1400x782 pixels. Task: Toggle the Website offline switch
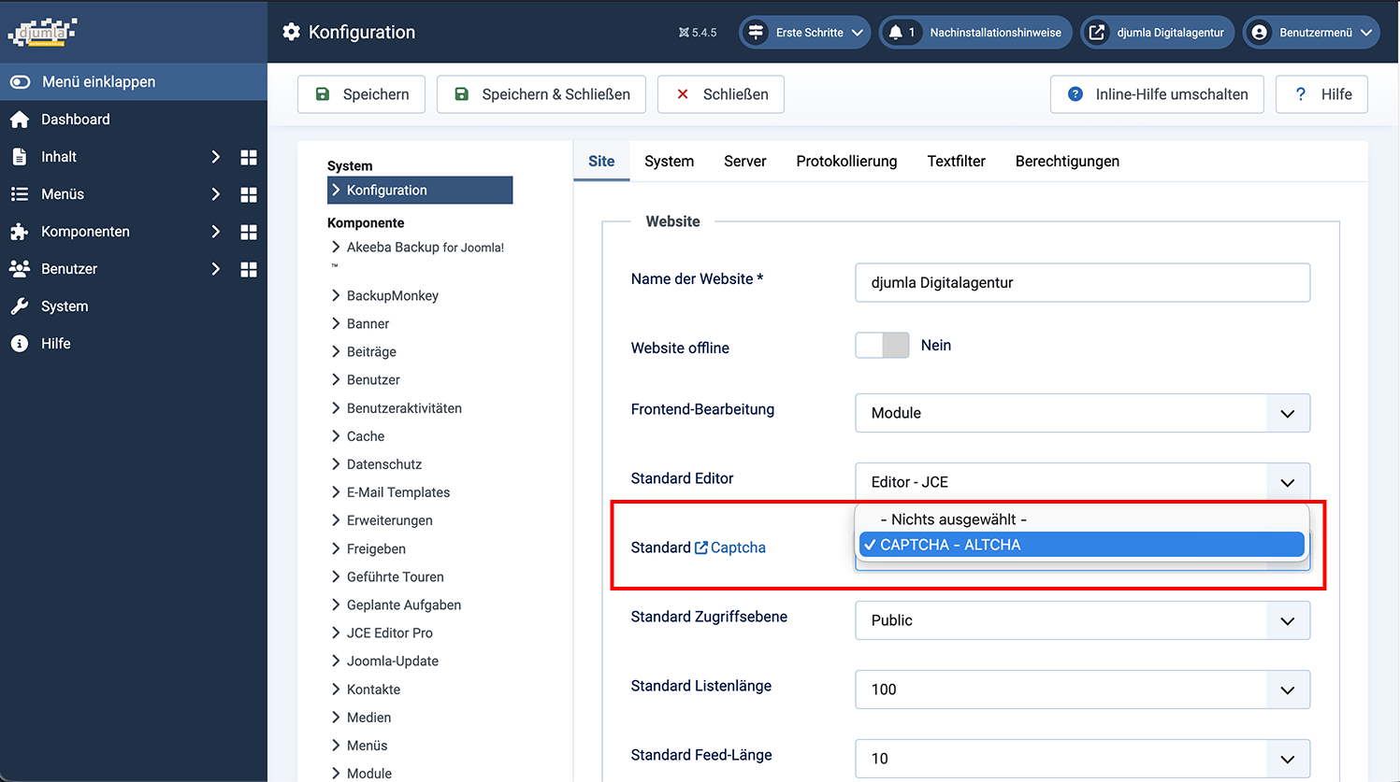[882, 346]
